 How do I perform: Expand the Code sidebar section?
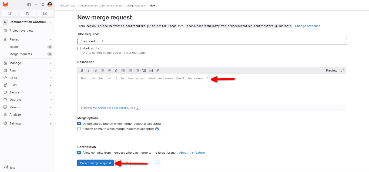[28, 78]
